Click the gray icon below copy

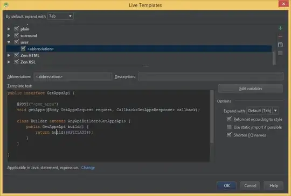pos(280,53)
